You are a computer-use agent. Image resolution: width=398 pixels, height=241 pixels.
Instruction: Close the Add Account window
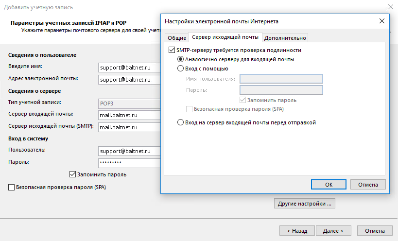(x=390, y=7)
